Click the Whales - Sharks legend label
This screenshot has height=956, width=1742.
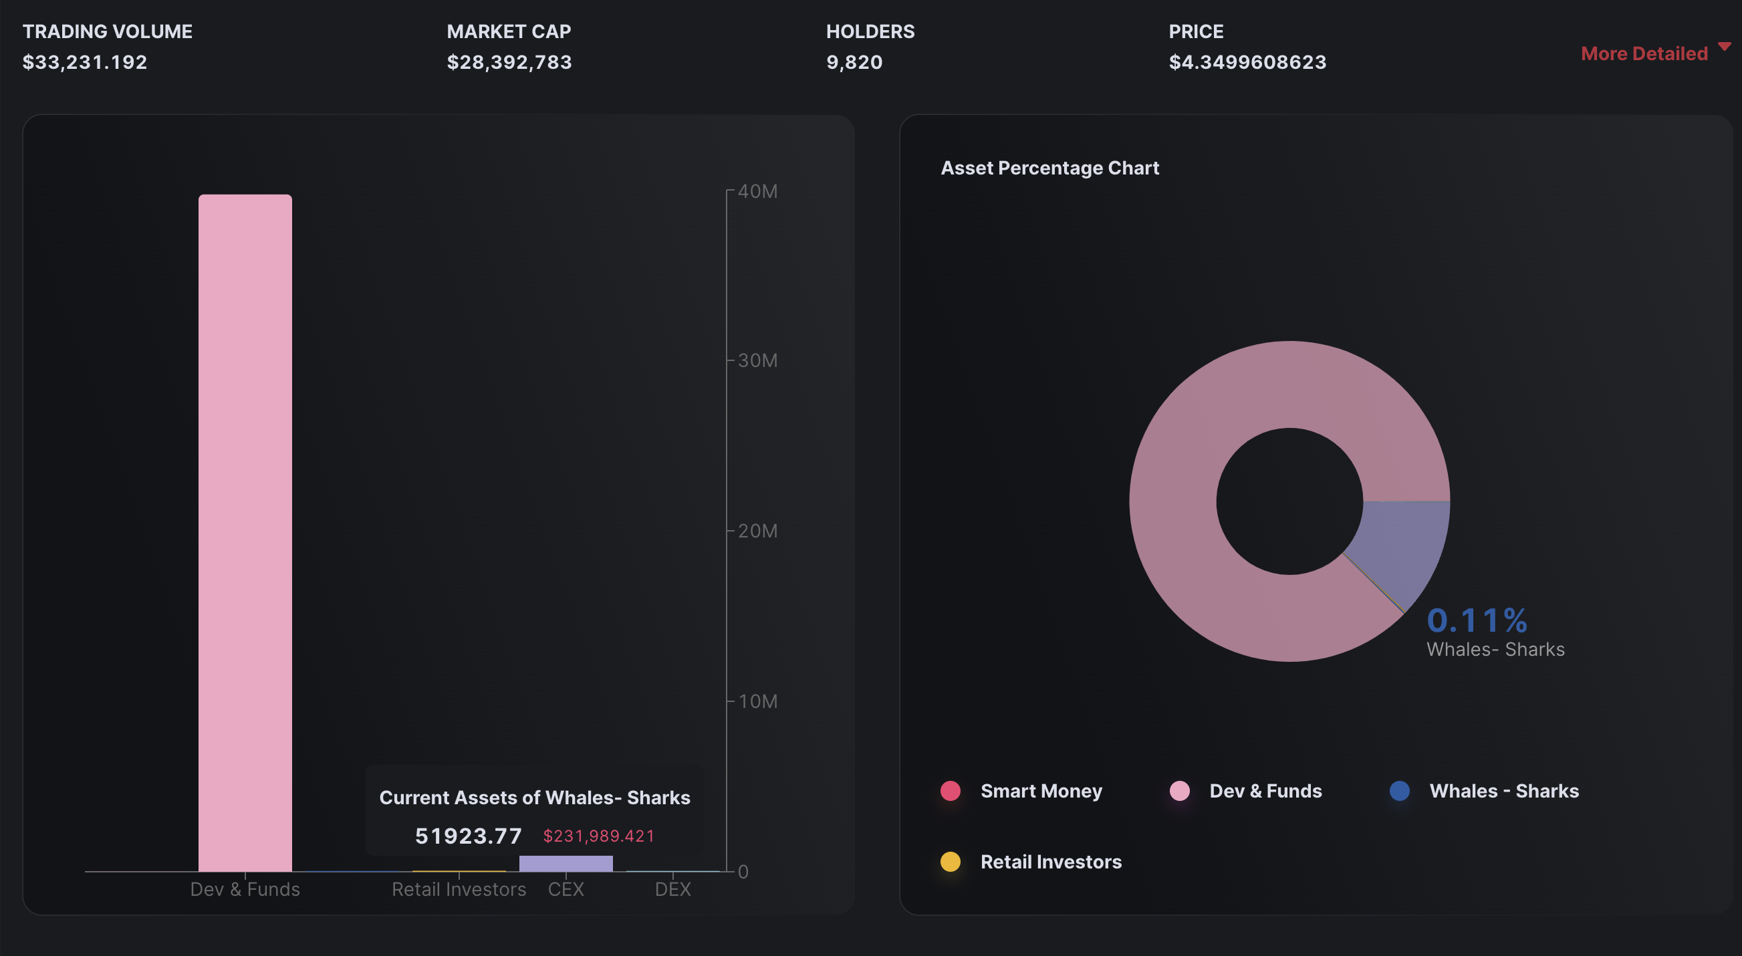tap(1504, 791)
